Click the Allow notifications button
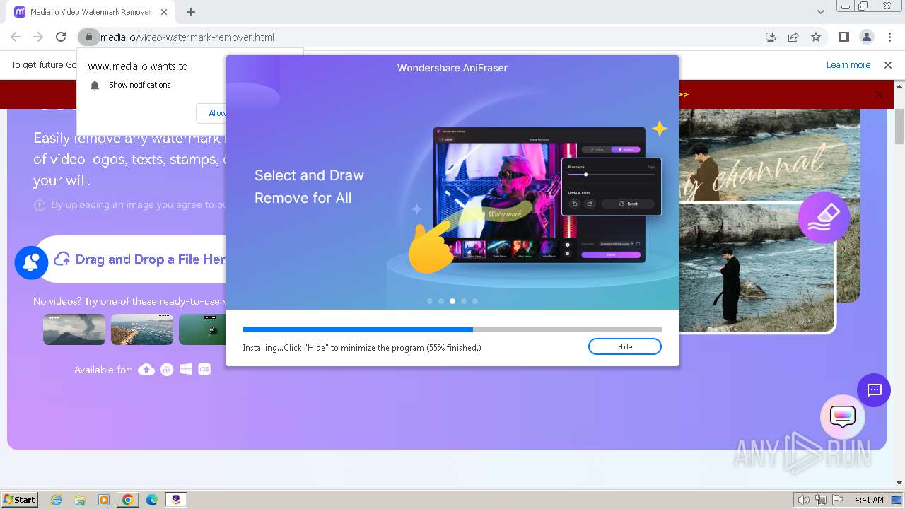This screenshot has width=905, height=509. coord(212,113)
